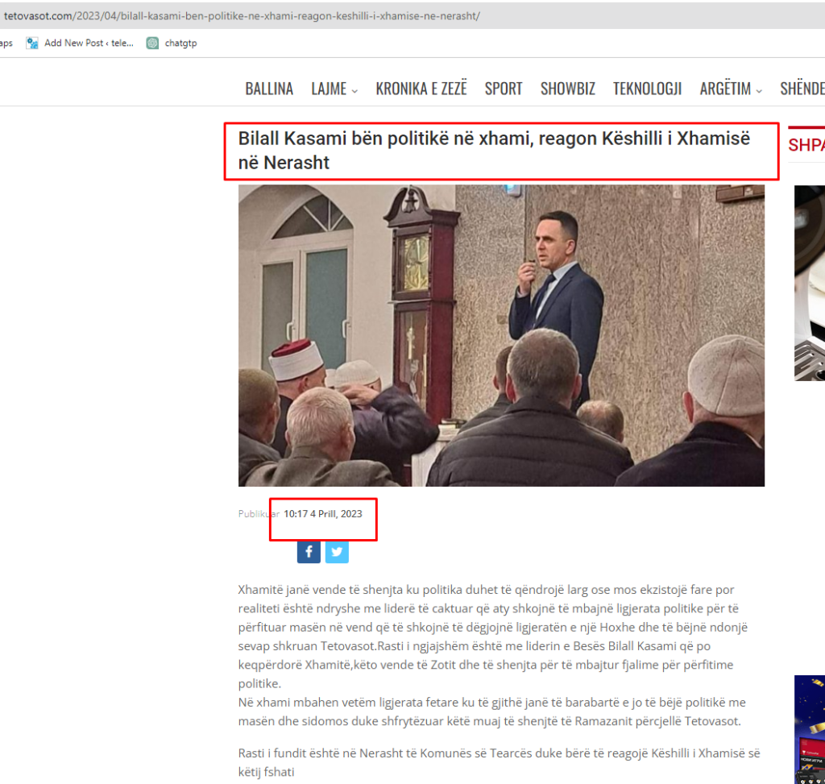Click the article headline about Bilall Kasami
825x784 pixels.
coord(494,151)
